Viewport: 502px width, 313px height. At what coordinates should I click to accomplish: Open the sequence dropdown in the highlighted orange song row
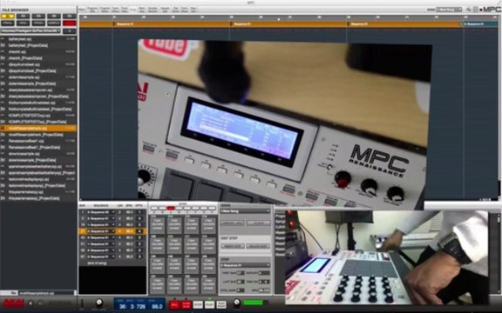click(x=101, y=231)
